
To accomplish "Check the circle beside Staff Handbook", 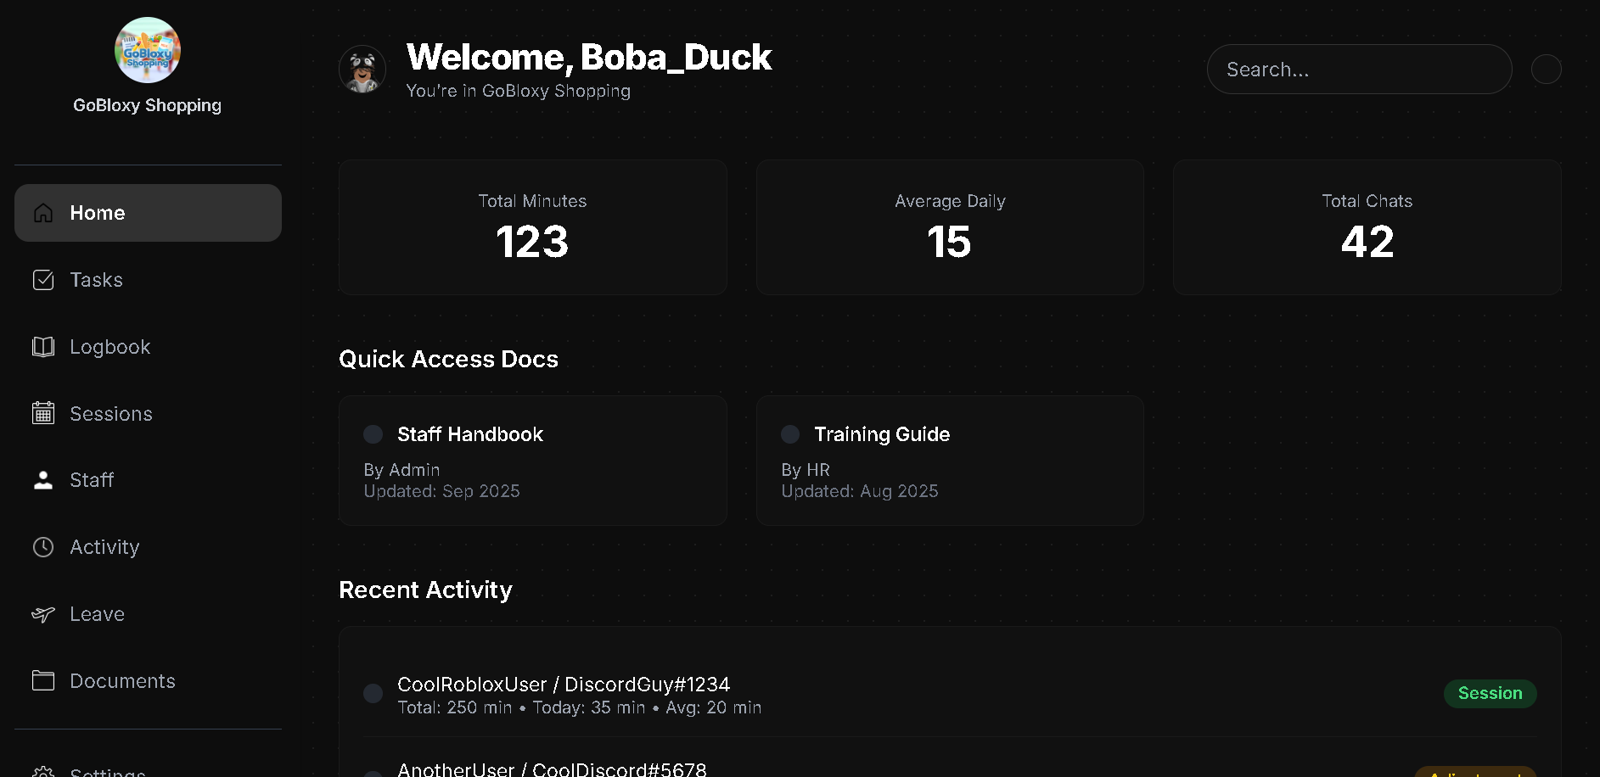I will 373,433.
